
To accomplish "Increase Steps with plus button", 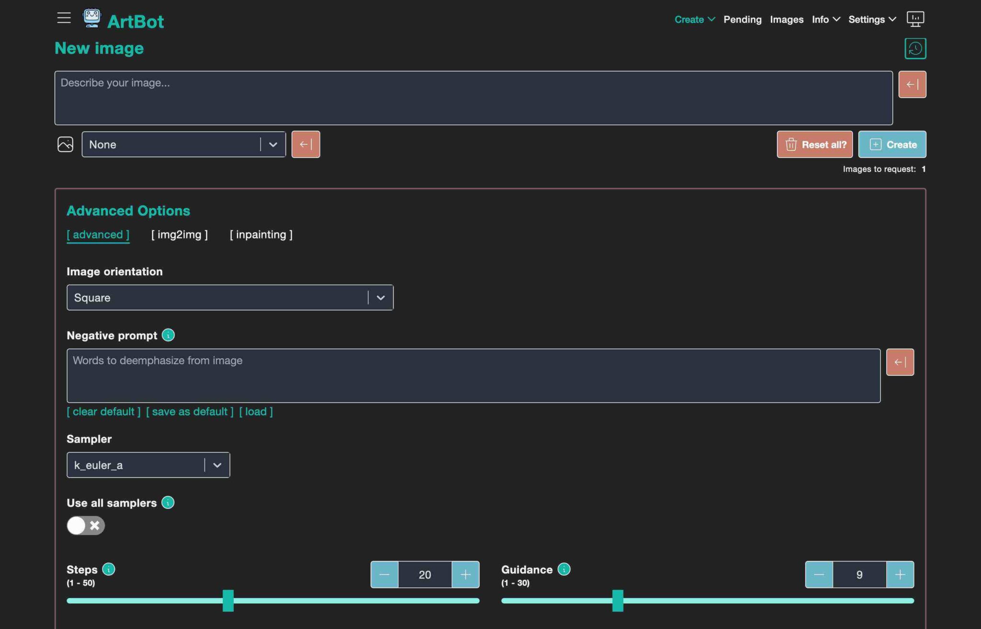I will (465, 574).
